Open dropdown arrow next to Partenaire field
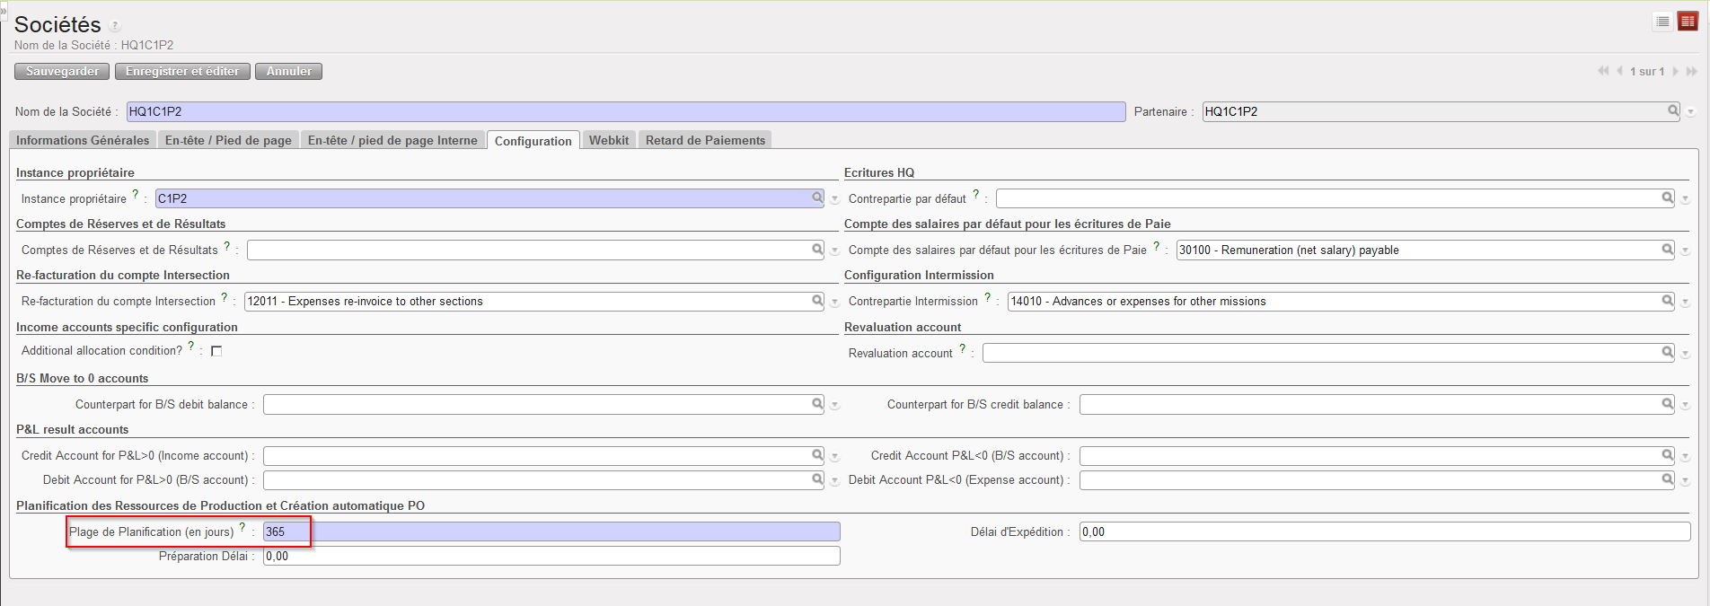The image size is (1710, 606). coord(1691,112)
